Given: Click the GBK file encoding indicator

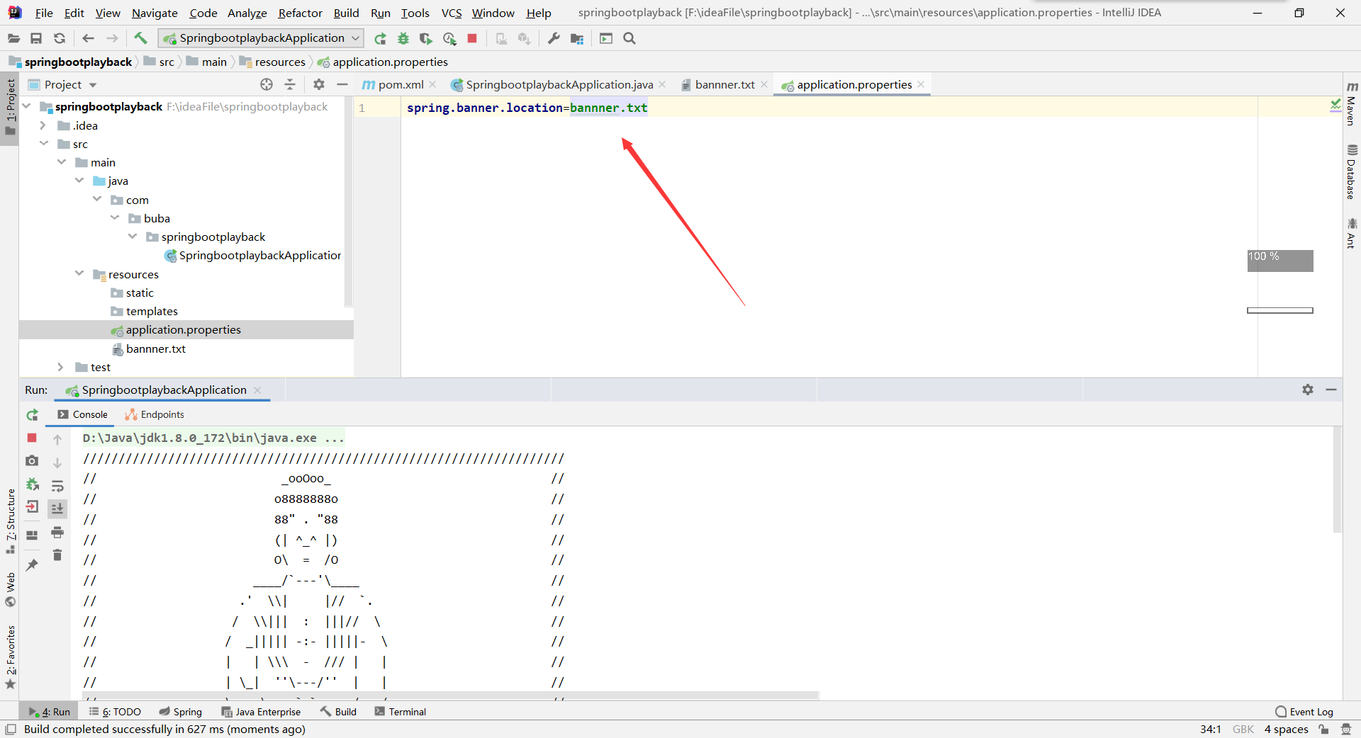Looking at the screenshot, I should pos(1243,729).
